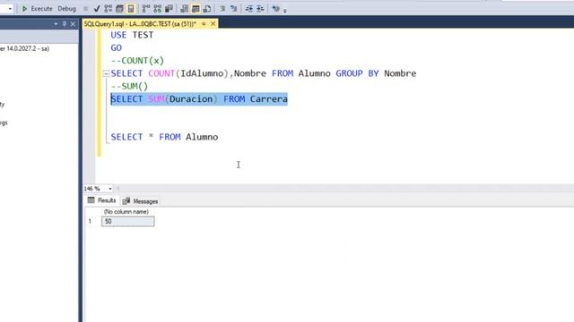Pin or auto-hide Object Explorer panel
574x322 pixels.
pyautogui.click(x=65, y=24)
